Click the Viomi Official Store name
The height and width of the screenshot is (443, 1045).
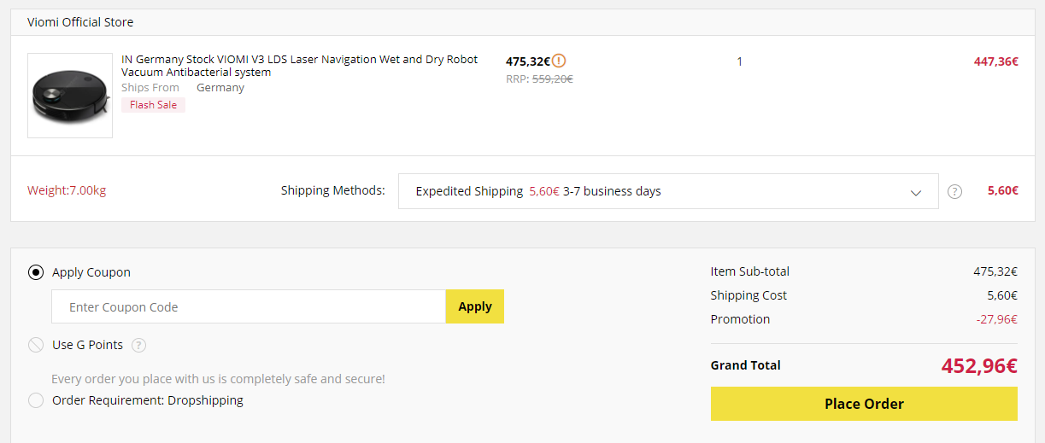pyautogui.click(x=80, y=22)
